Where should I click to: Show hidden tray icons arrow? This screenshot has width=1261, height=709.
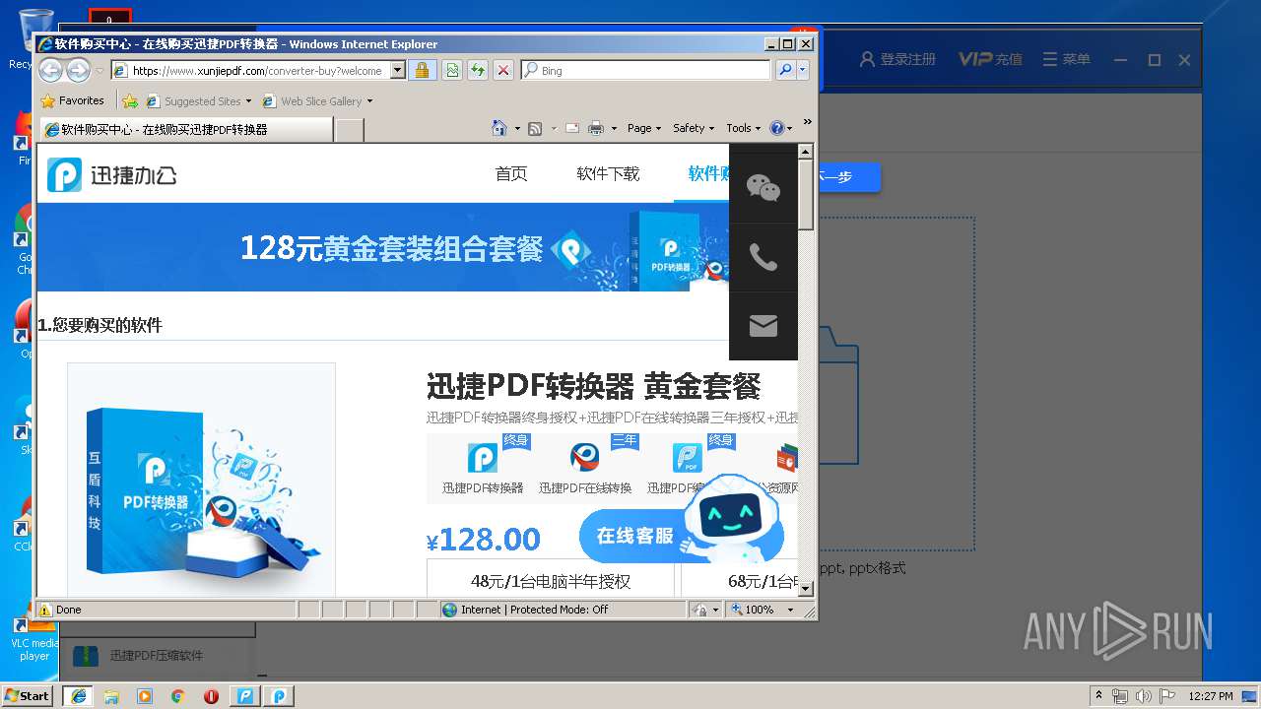(1098, 696)
